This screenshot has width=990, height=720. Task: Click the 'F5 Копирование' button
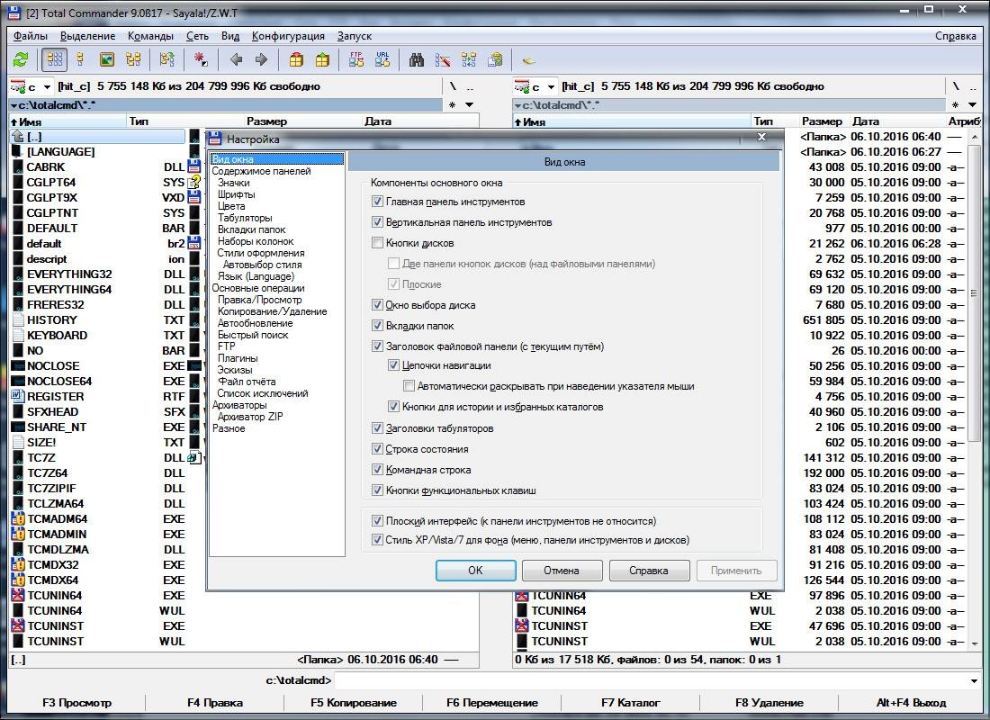coord(354,702)
